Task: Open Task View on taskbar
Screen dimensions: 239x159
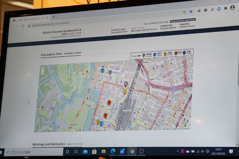Action: [76, 151]
